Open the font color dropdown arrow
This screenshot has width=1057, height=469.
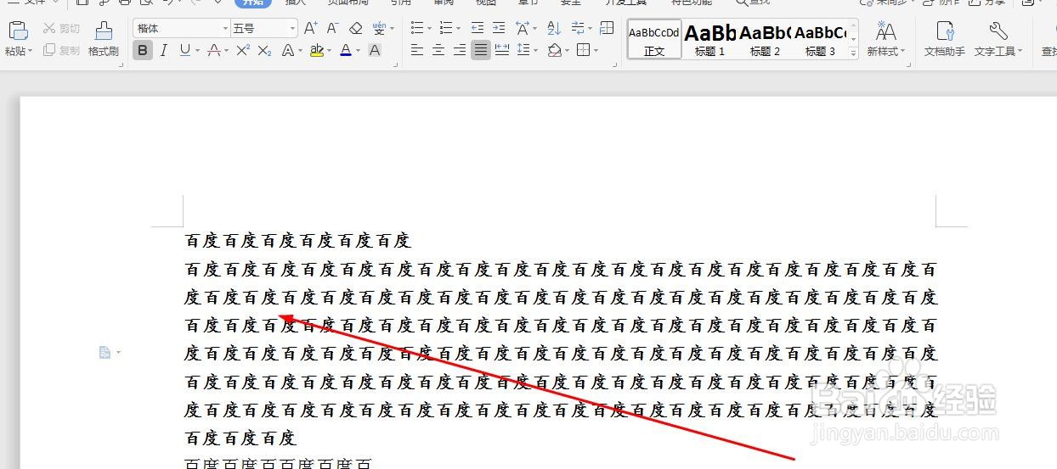point(359,51)
